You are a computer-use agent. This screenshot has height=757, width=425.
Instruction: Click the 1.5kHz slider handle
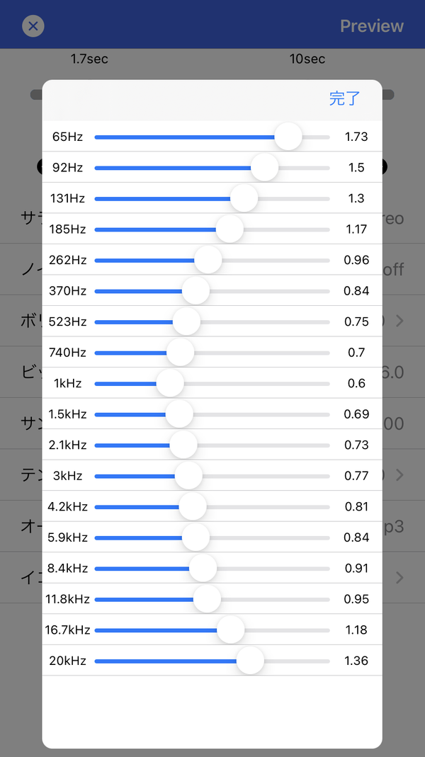(179, 414)
